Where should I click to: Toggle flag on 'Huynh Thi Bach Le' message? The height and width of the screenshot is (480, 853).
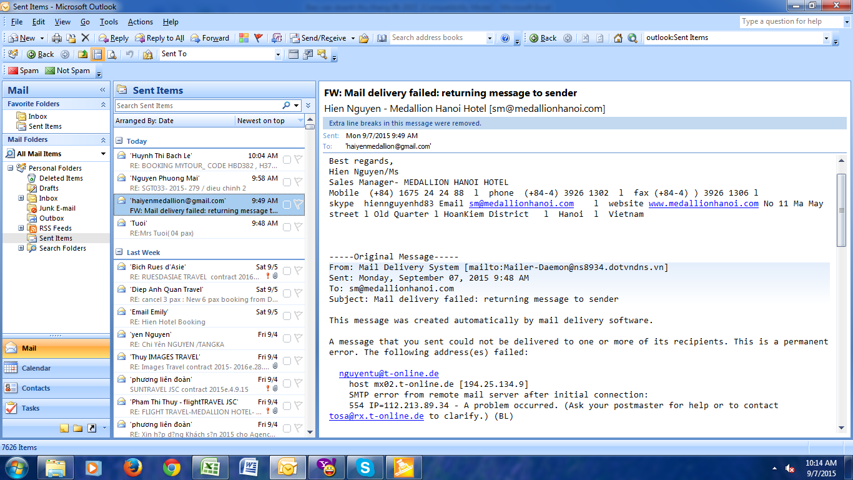[x=298, y=159]
